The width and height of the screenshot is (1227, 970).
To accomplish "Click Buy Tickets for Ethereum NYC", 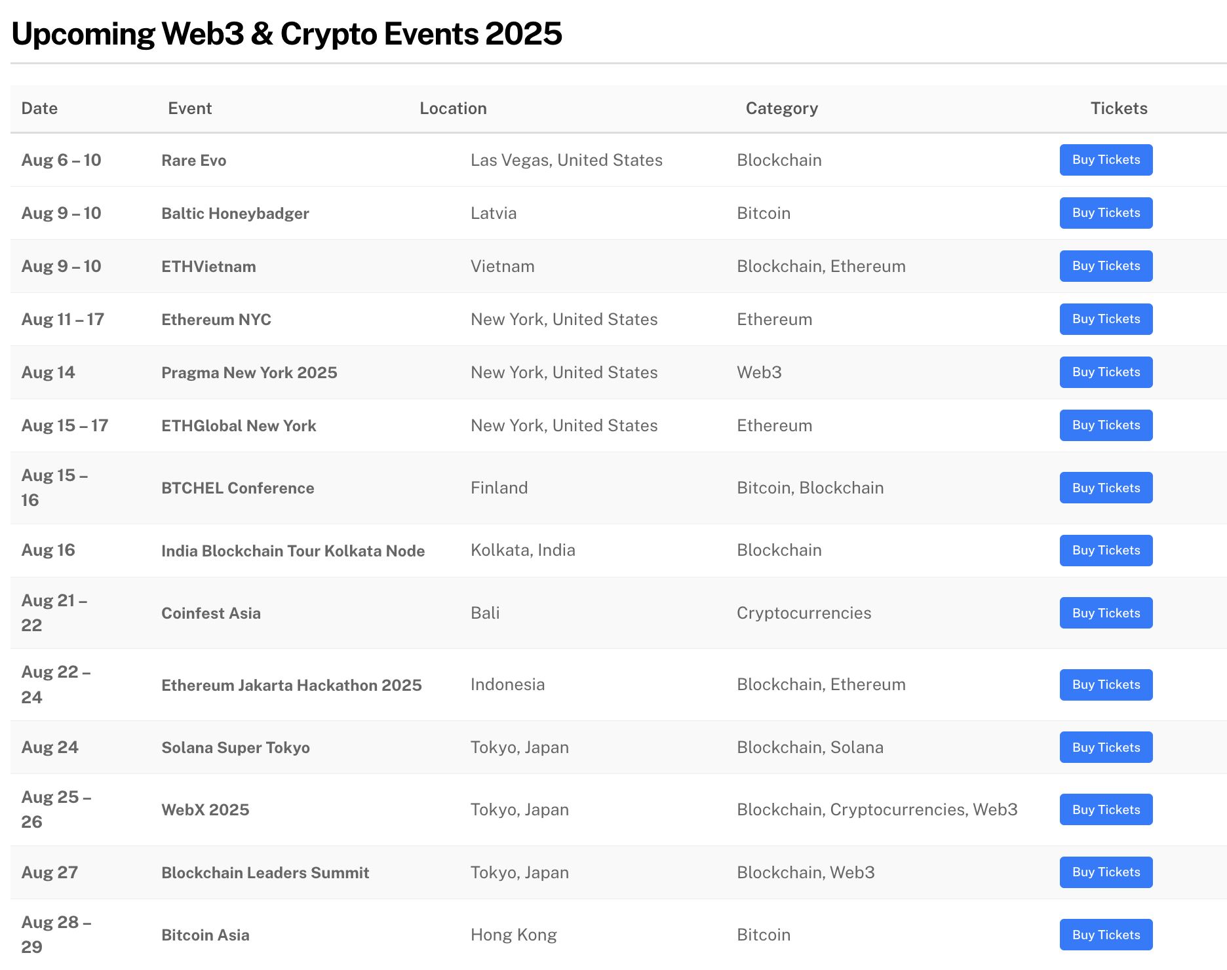I will [x=1106, y=319].
